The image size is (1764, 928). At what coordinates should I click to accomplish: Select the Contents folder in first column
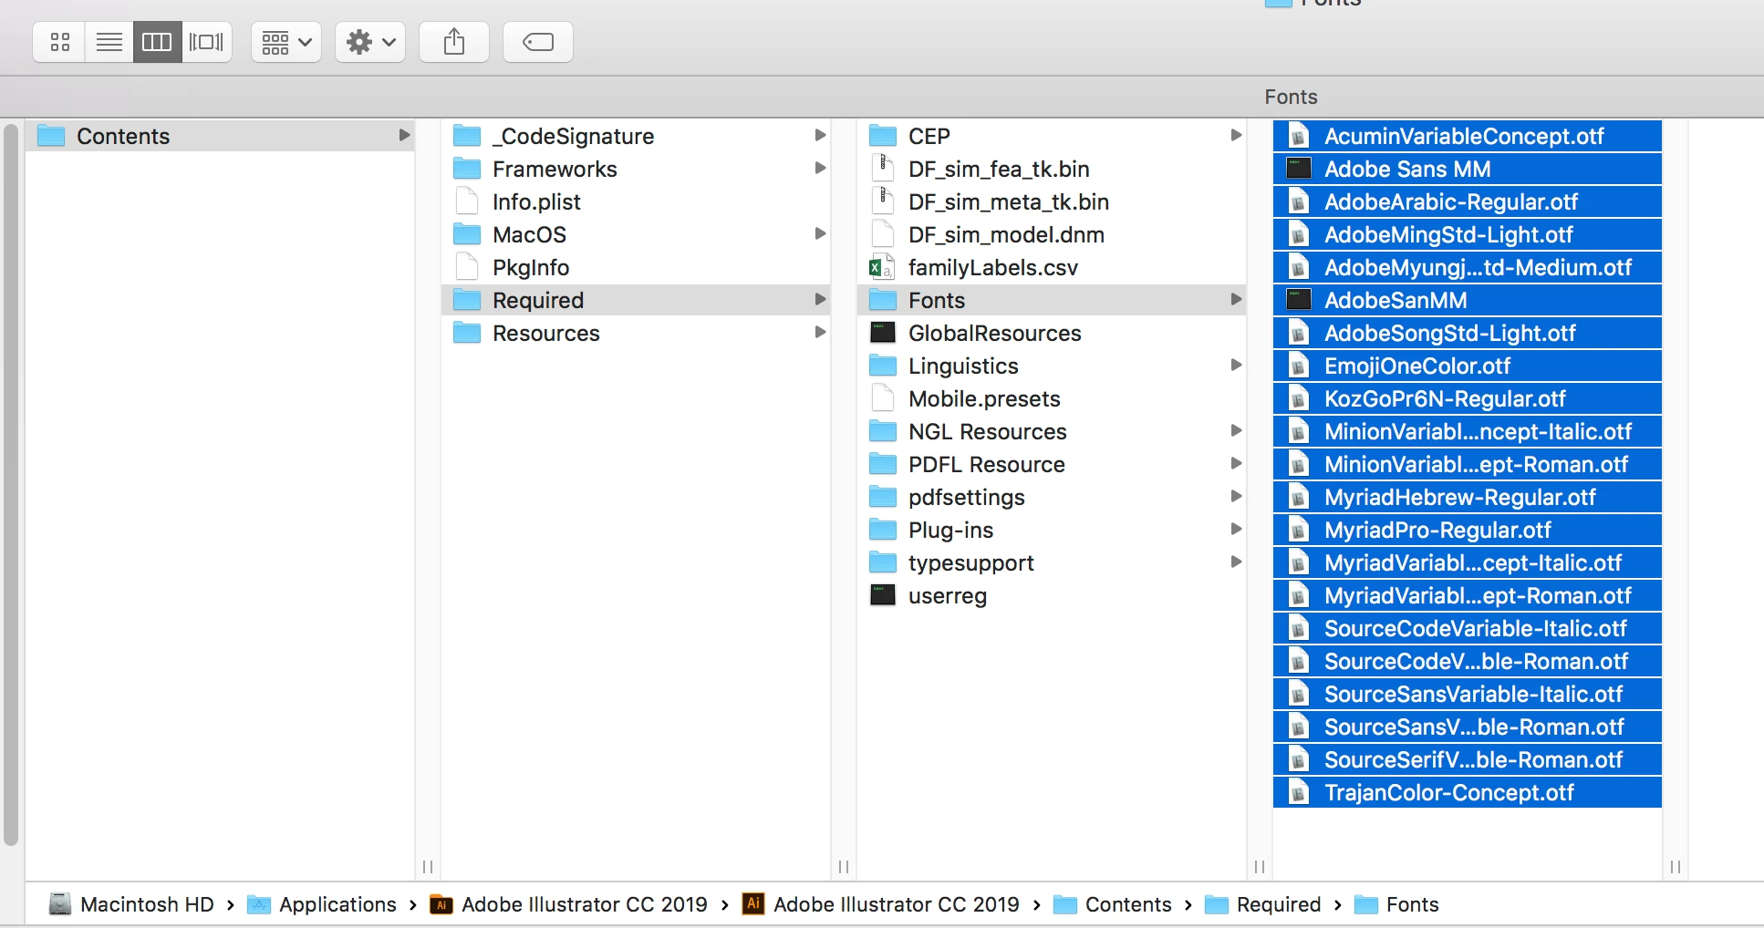click(220, 136)
